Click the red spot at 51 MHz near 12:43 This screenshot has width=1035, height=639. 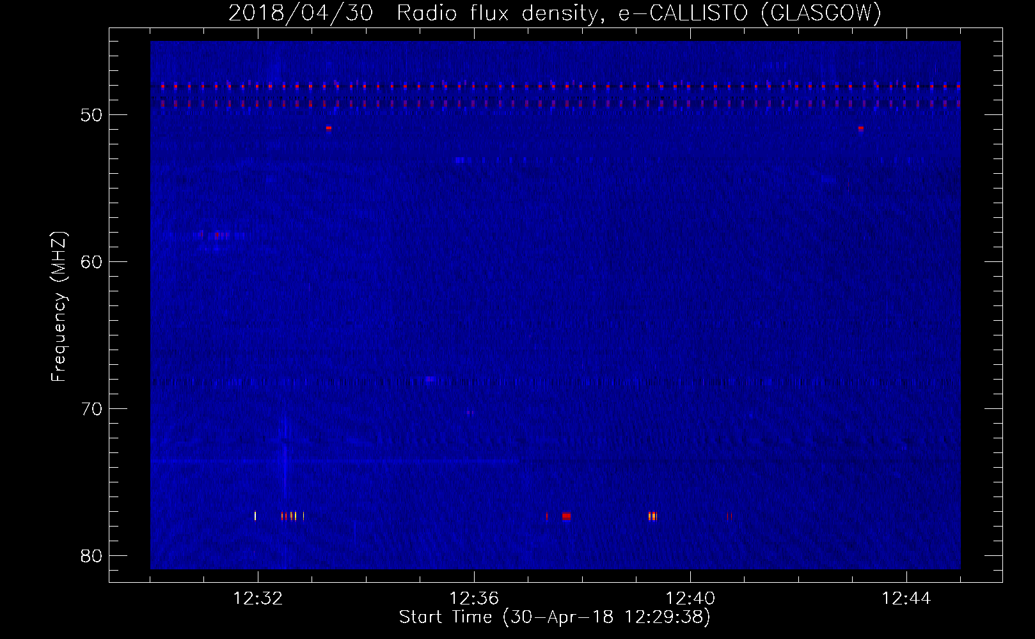860,128
